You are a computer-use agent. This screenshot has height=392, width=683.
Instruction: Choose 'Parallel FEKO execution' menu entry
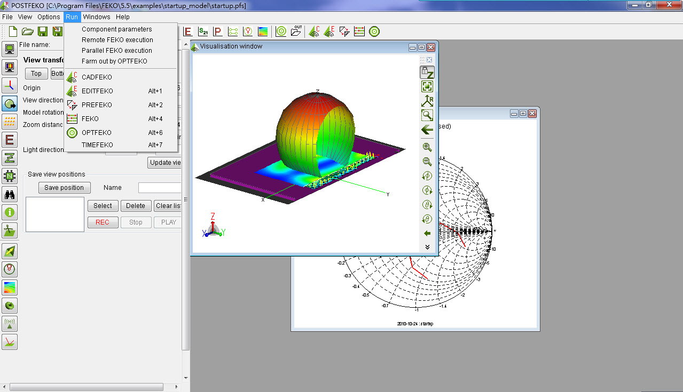pos(121,51)
